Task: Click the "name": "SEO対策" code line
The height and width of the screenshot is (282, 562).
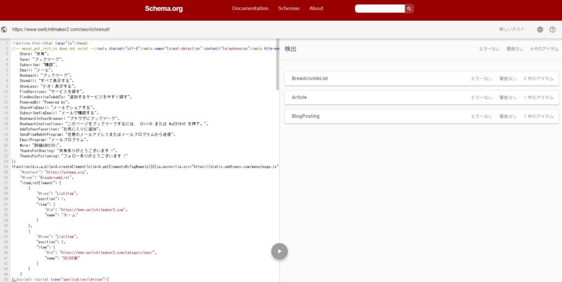Action: click(x=63, y=258)
